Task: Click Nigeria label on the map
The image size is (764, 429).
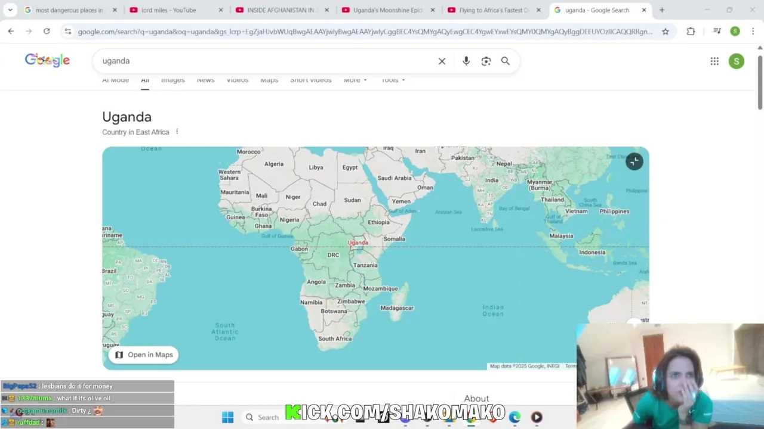Action: [x=289, y=219]
